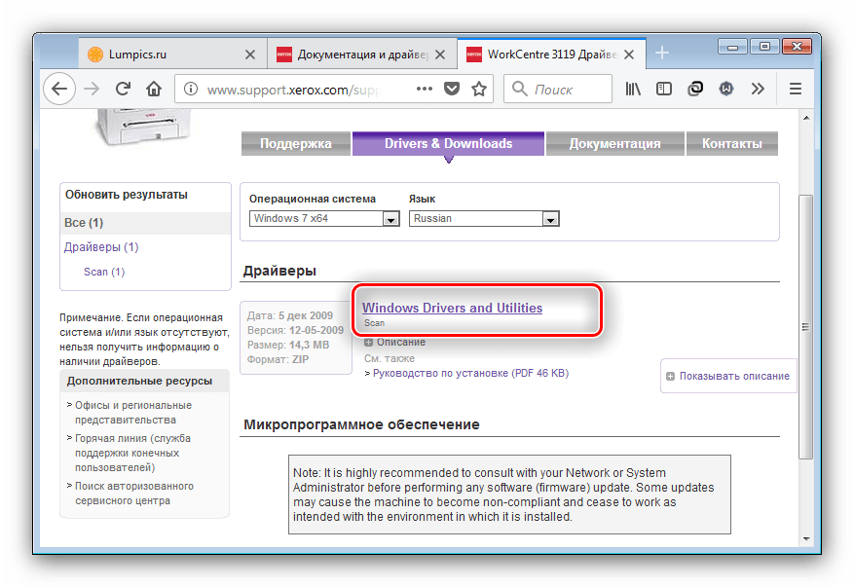This screenshot has height=587, width=854.
Task: Save the page to Pocket
Action: point(452,90)
